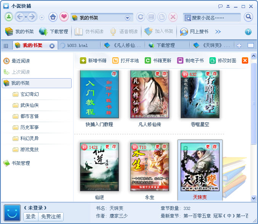Switch to the 《凡人修仙... tab
This screenshot has width=258, height=224.
point(123,45)
